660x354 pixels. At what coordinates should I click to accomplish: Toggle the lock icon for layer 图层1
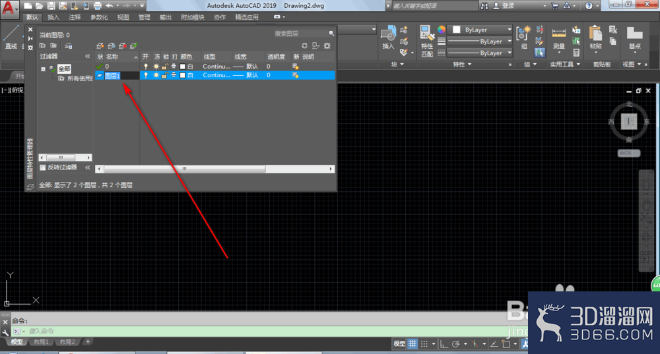click(x=164, y=75)
